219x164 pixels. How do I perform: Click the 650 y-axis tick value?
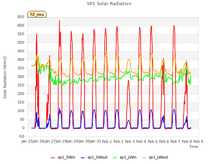pos(21,17)
